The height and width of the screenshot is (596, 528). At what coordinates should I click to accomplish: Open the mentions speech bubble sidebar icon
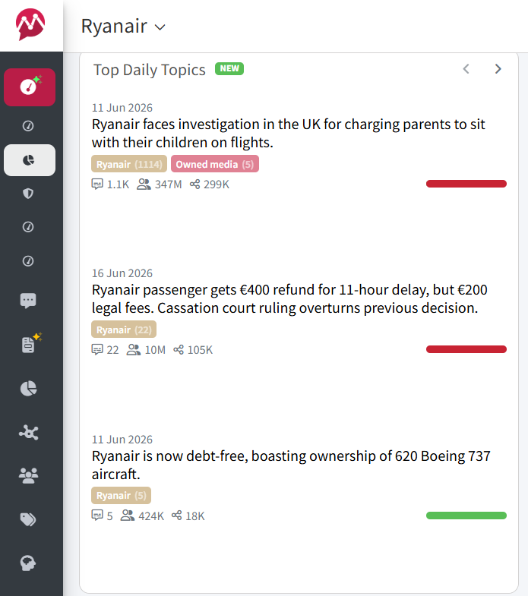28,301
